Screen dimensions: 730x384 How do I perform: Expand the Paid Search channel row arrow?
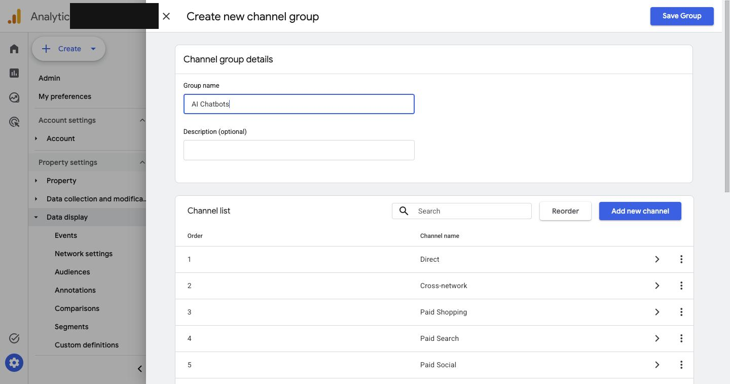point(657,338)
